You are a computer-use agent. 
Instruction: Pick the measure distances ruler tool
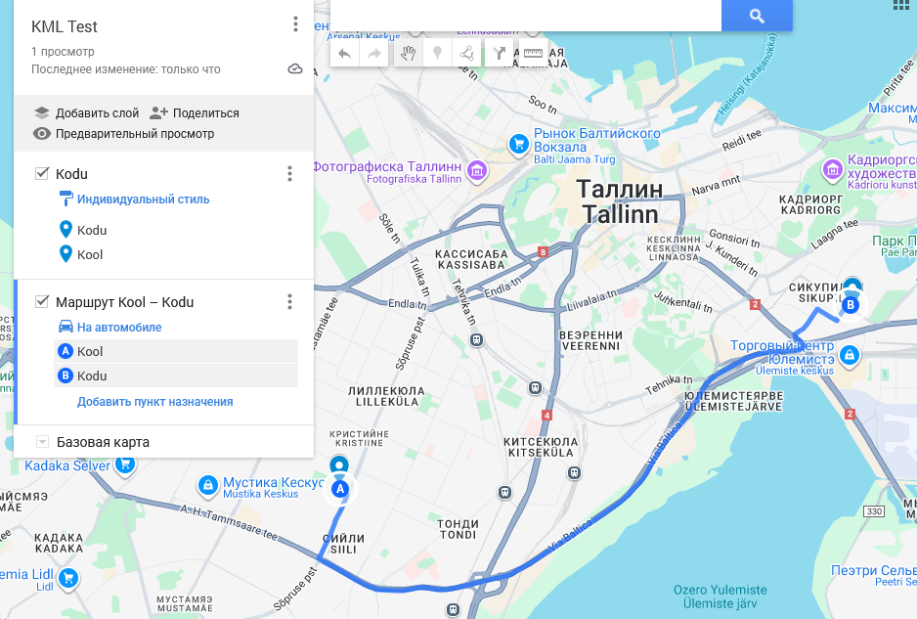point(533,55)
